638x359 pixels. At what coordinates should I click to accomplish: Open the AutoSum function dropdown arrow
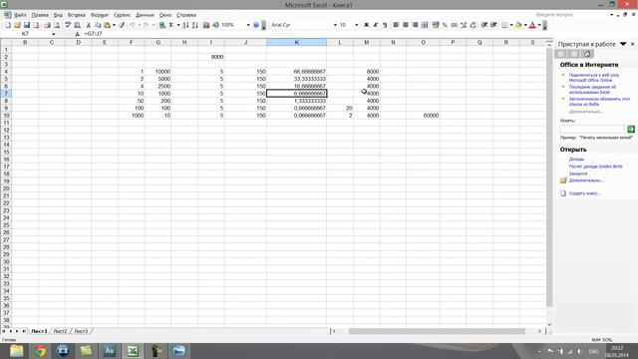click(x=178, y=25)
